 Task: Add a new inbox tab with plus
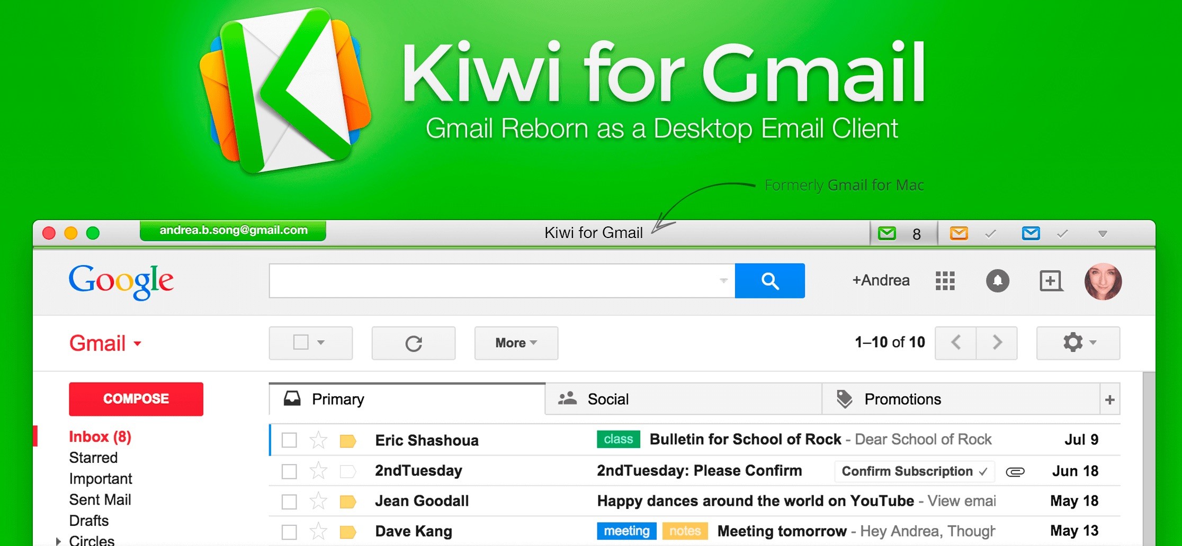(1110, 400)
